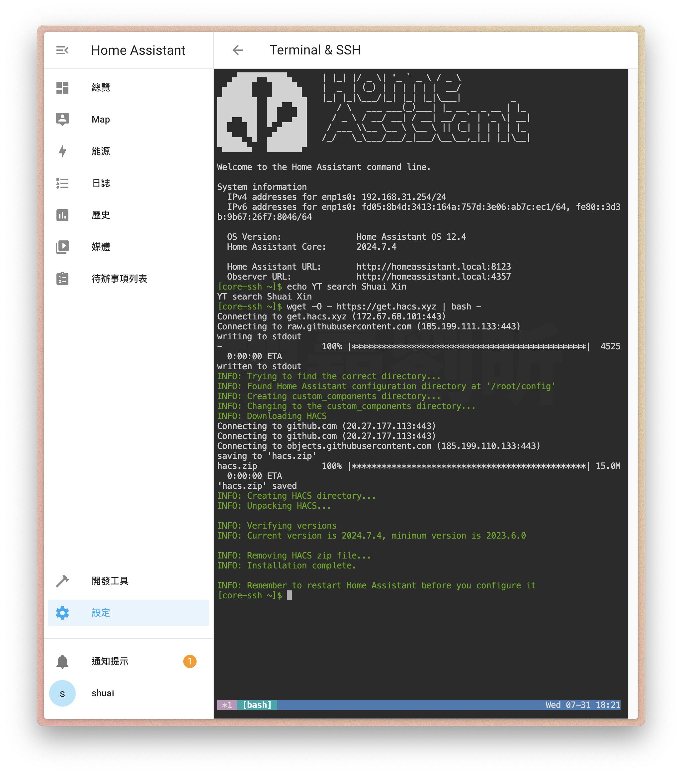Click 'INFO: Unpacking HACS...' line
682x775 pixels.
tap(274, 505)
